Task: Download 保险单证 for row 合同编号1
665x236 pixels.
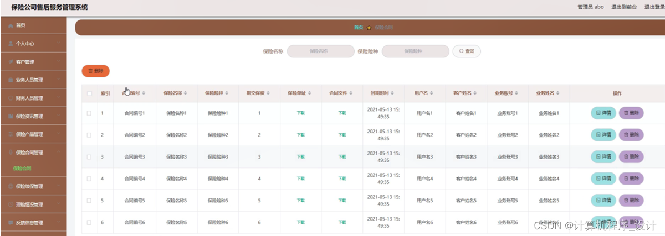Action: coord(301,113)
